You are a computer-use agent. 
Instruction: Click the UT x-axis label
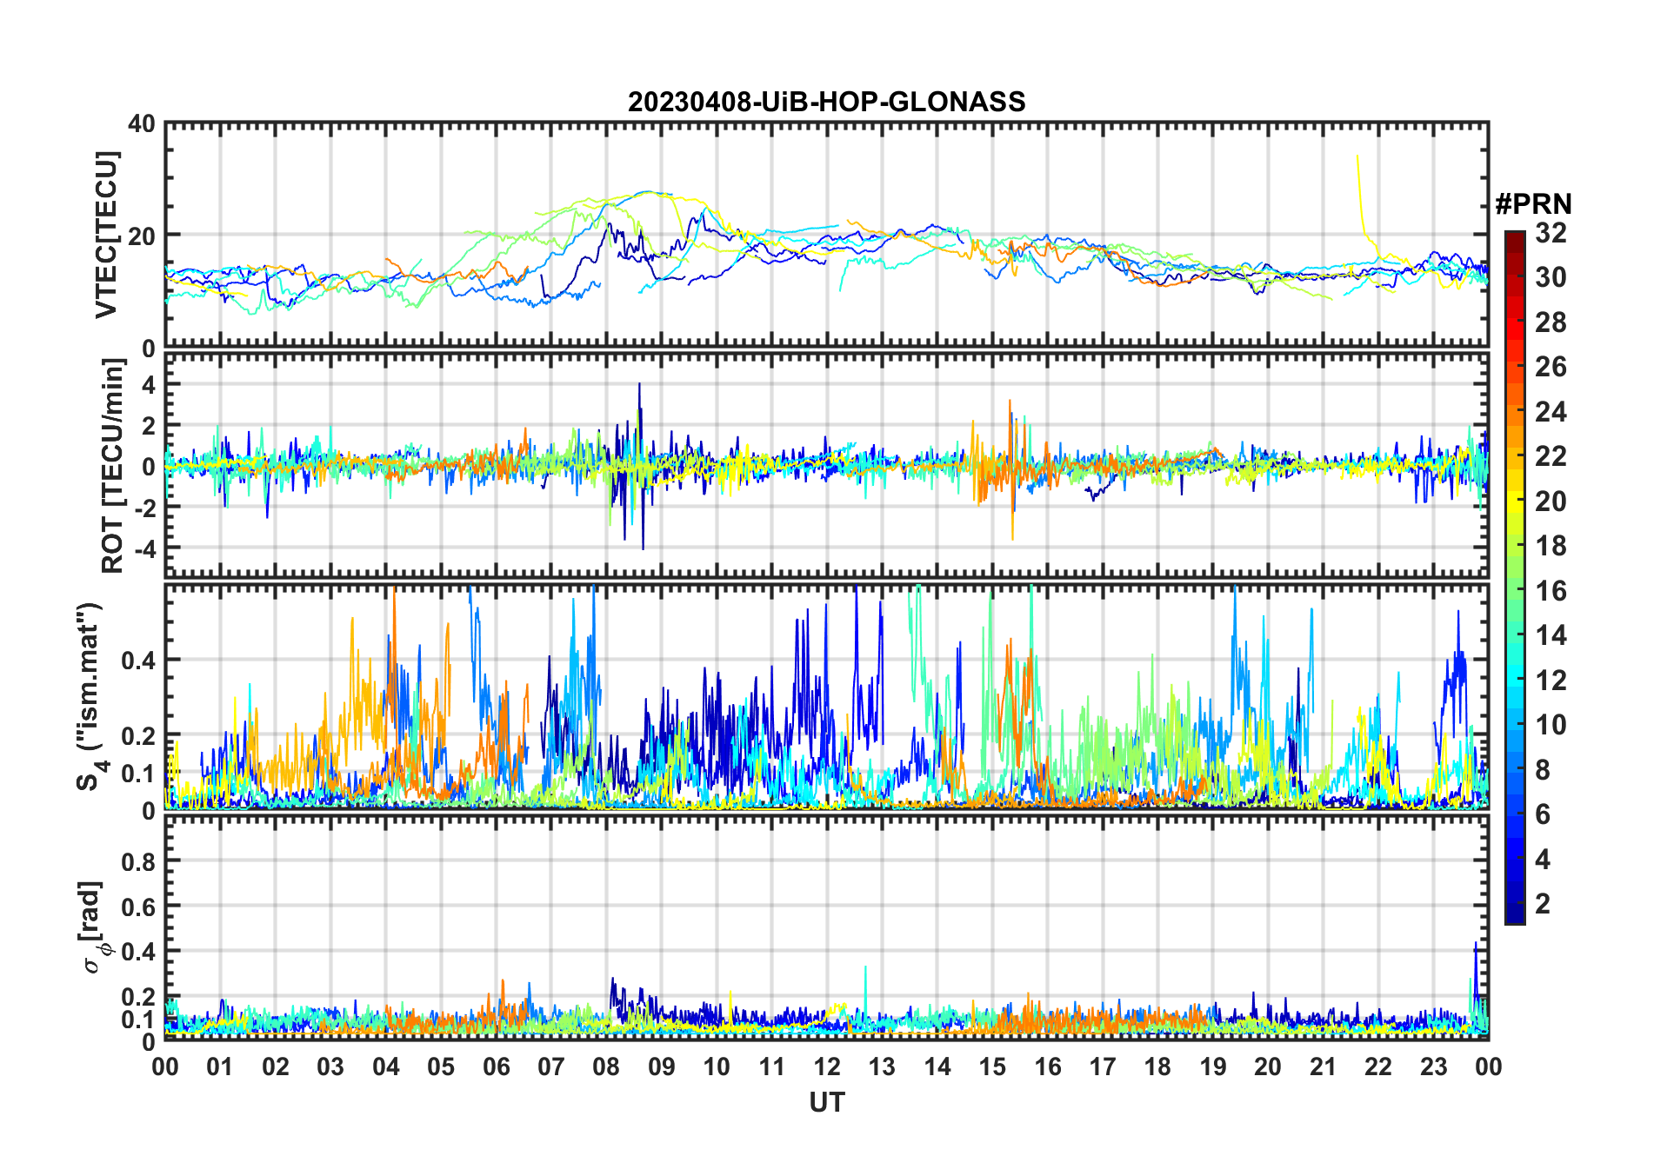coord(826,1102)
